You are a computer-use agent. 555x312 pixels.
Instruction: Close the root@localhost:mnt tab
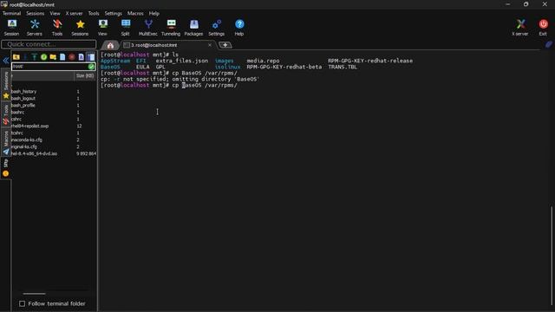210,45
